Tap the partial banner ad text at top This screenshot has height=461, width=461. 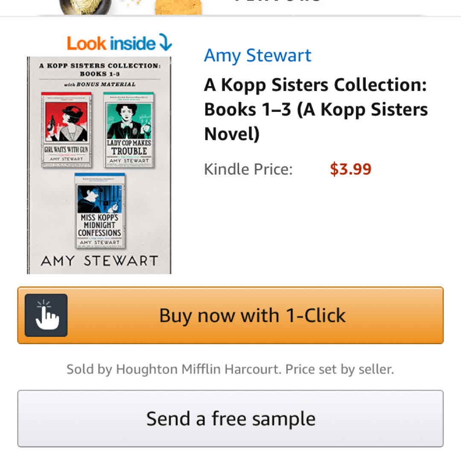point(278,2)
